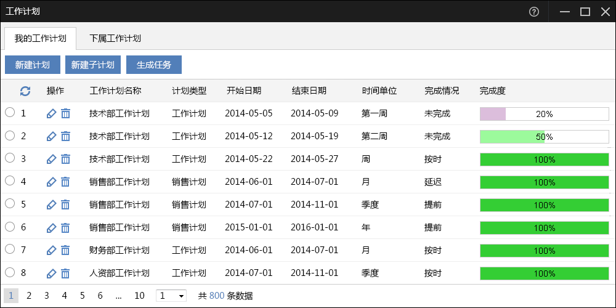616x308 pixels.
Task: Edit row 4 销售部工作计划 with pencil icon
Action: pyautogui.click(x=51, y=182)
